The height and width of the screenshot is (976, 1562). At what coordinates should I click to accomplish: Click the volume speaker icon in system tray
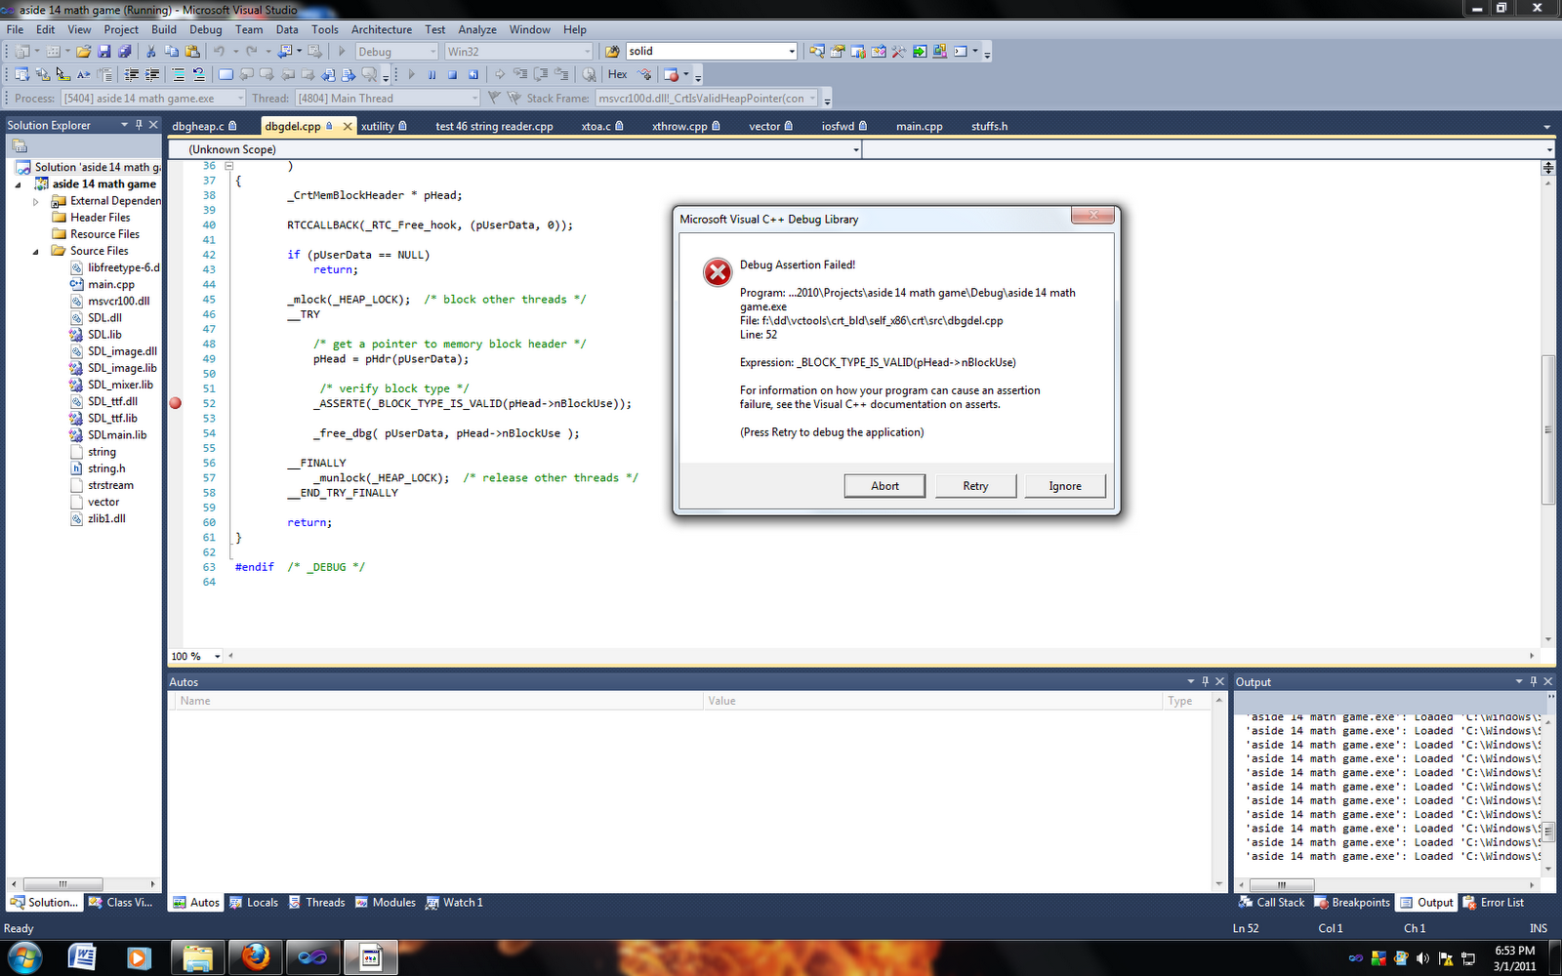pyautogui.click(x=1422, y=958)
